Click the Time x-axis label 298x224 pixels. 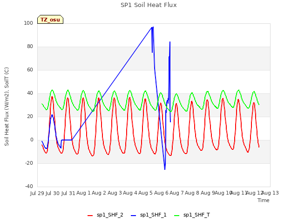(x=264, y=200)
